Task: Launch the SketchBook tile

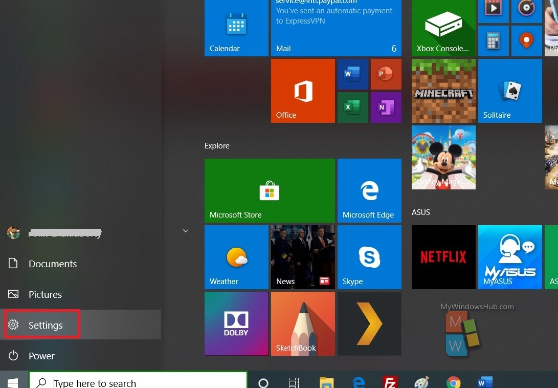Action: point(303,324)
